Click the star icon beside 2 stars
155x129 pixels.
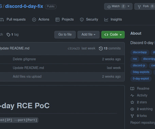point(132,102)
